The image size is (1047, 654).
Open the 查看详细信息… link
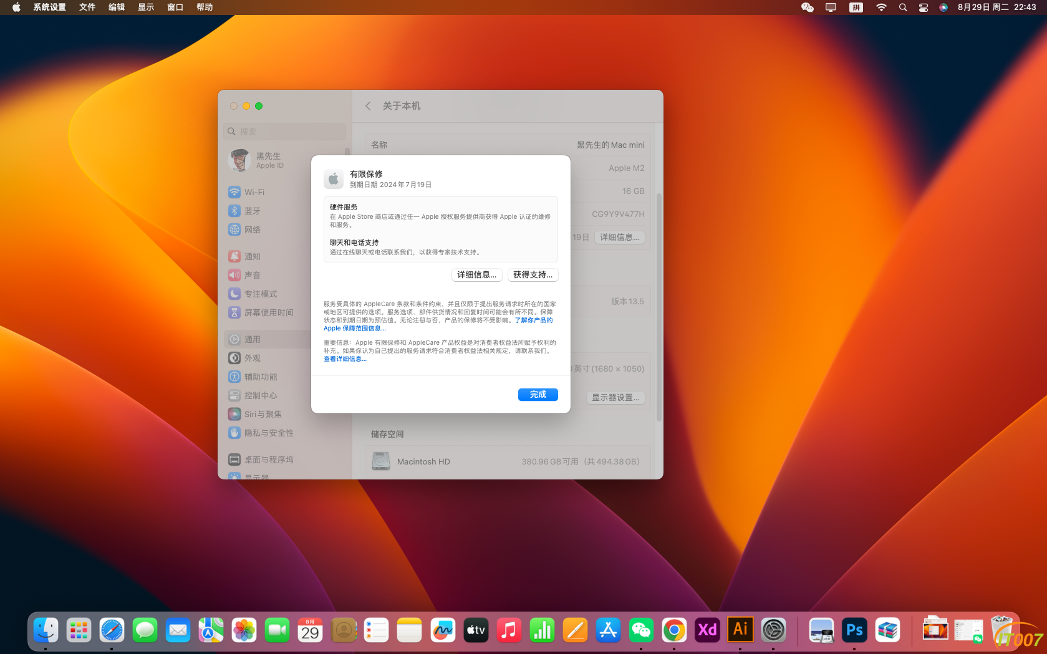pyautogui.click(x=345, y=359)
